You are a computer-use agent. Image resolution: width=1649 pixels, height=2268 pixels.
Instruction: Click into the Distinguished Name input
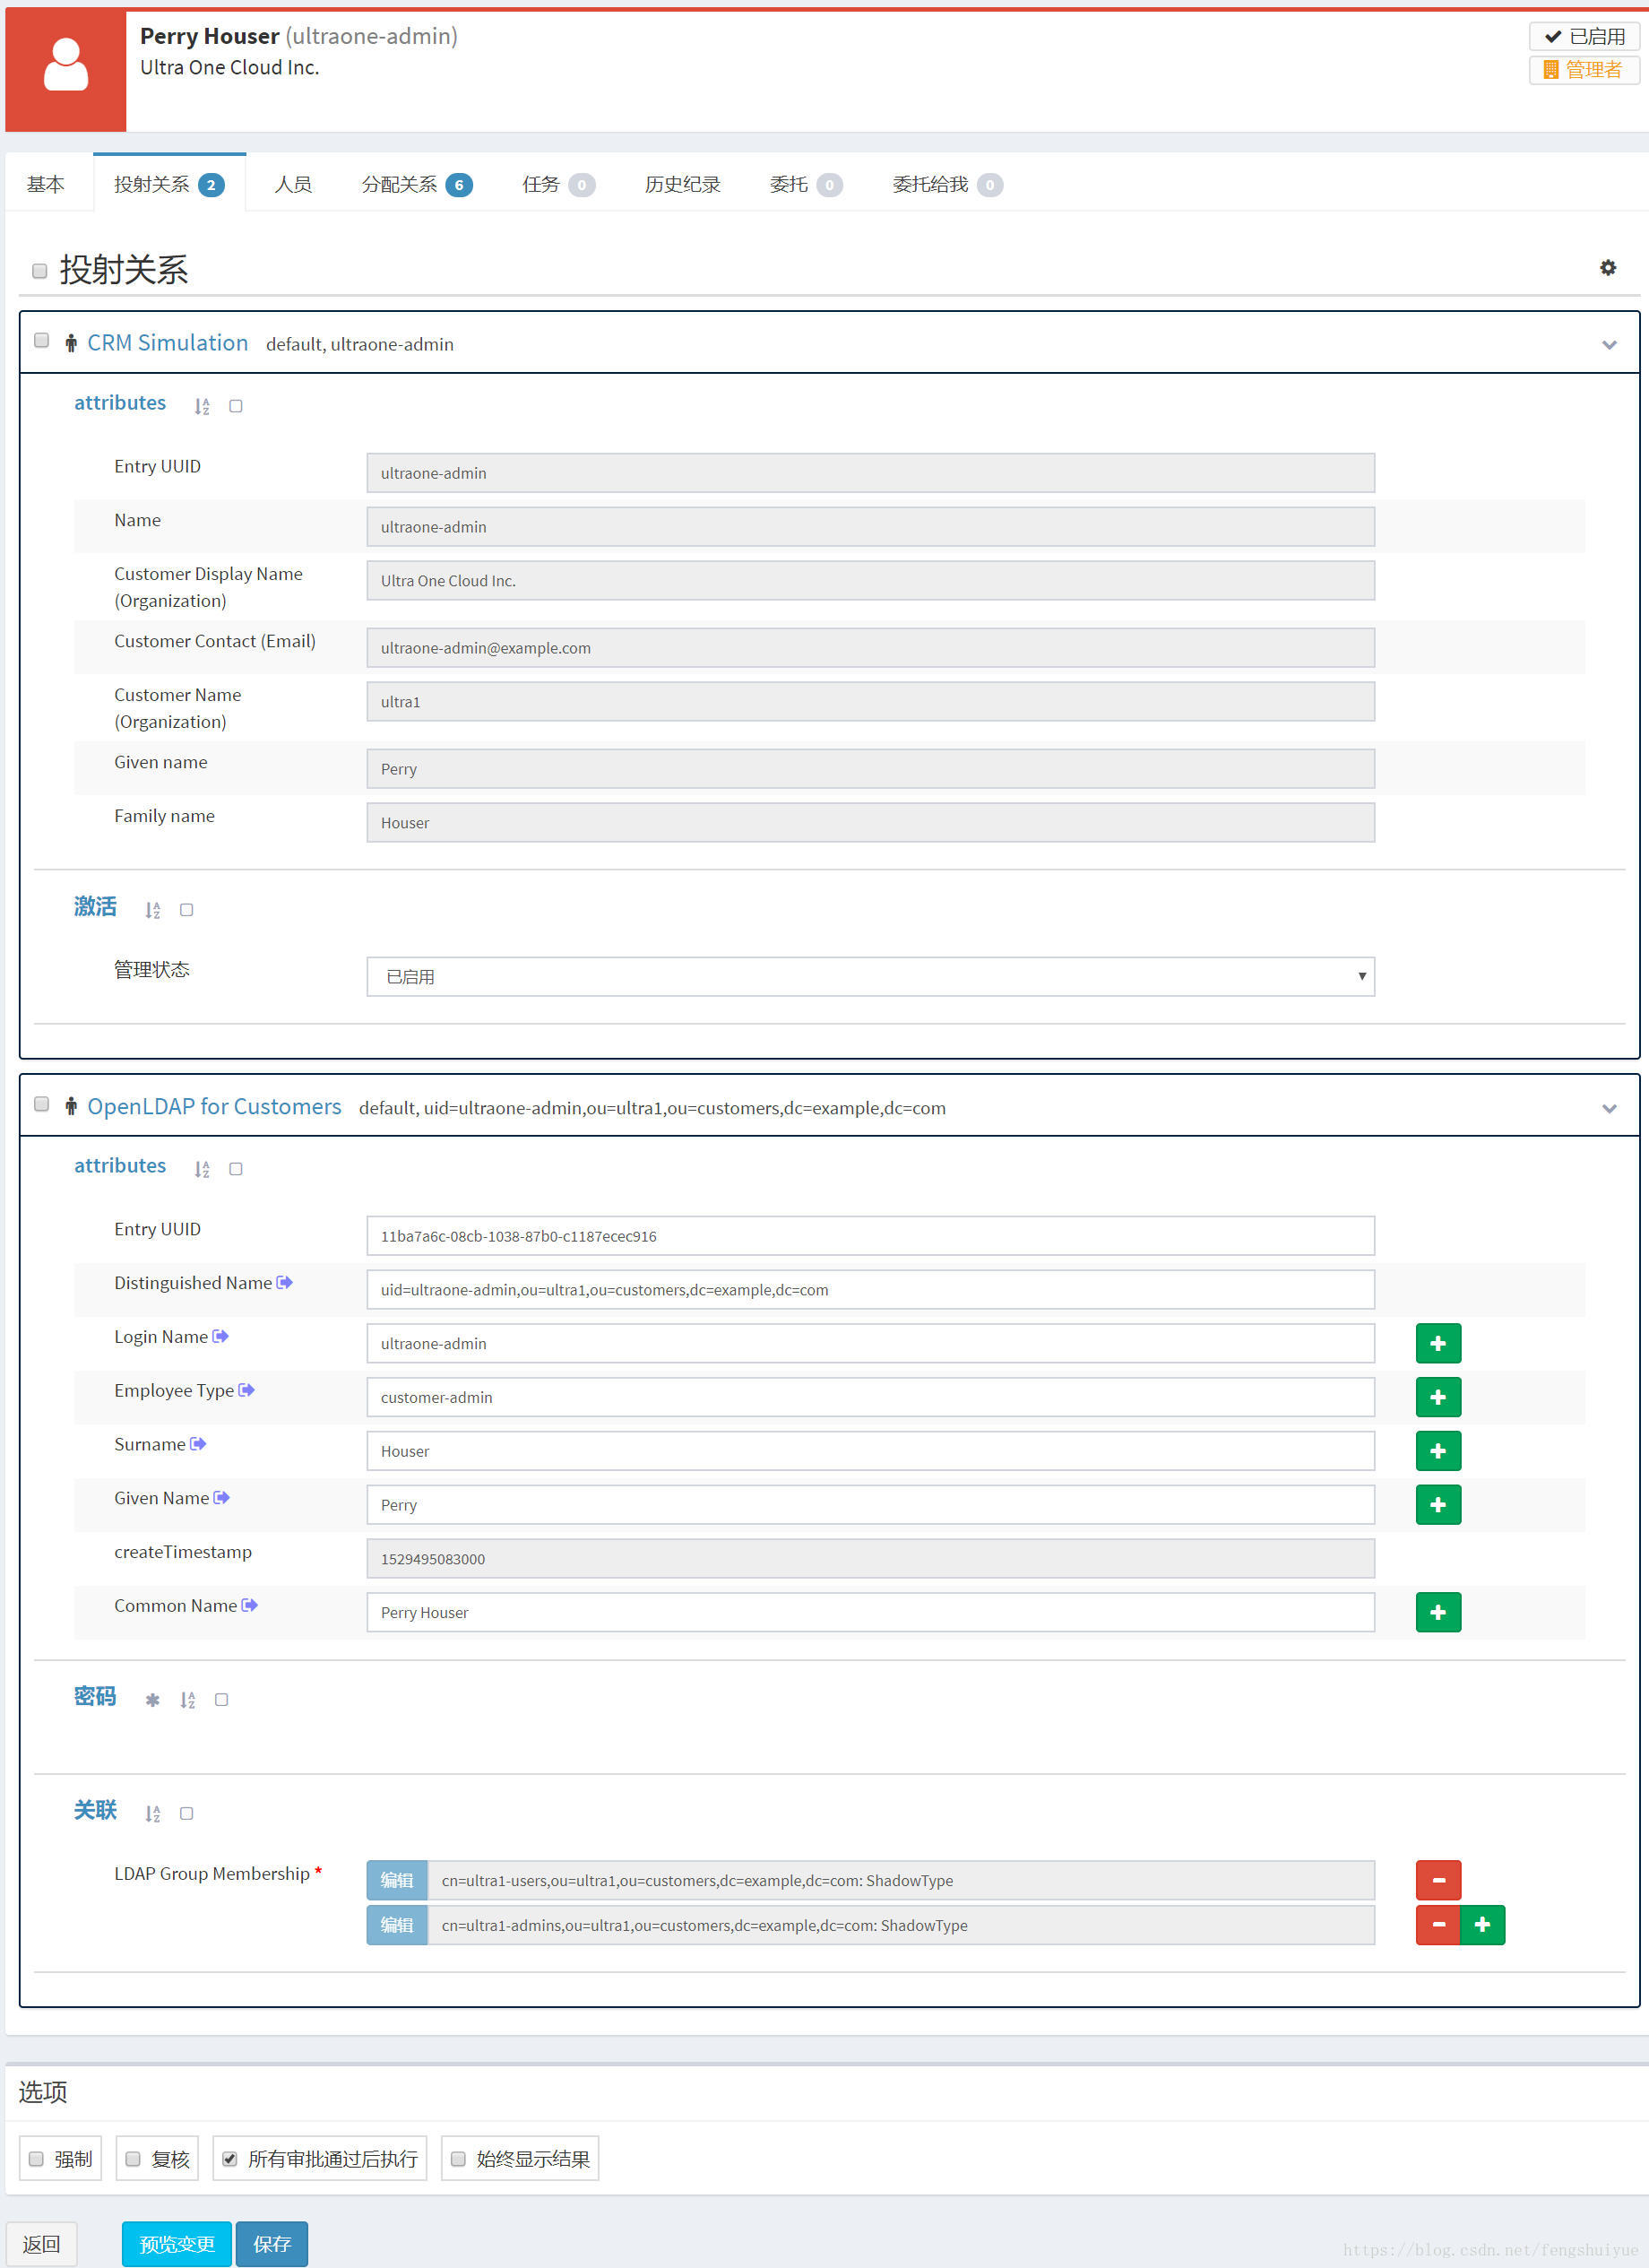coord(870,1290)
